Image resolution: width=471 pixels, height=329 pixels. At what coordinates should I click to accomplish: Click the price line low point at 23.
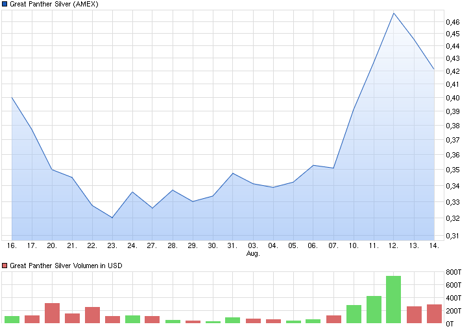[x=112, y=218]
